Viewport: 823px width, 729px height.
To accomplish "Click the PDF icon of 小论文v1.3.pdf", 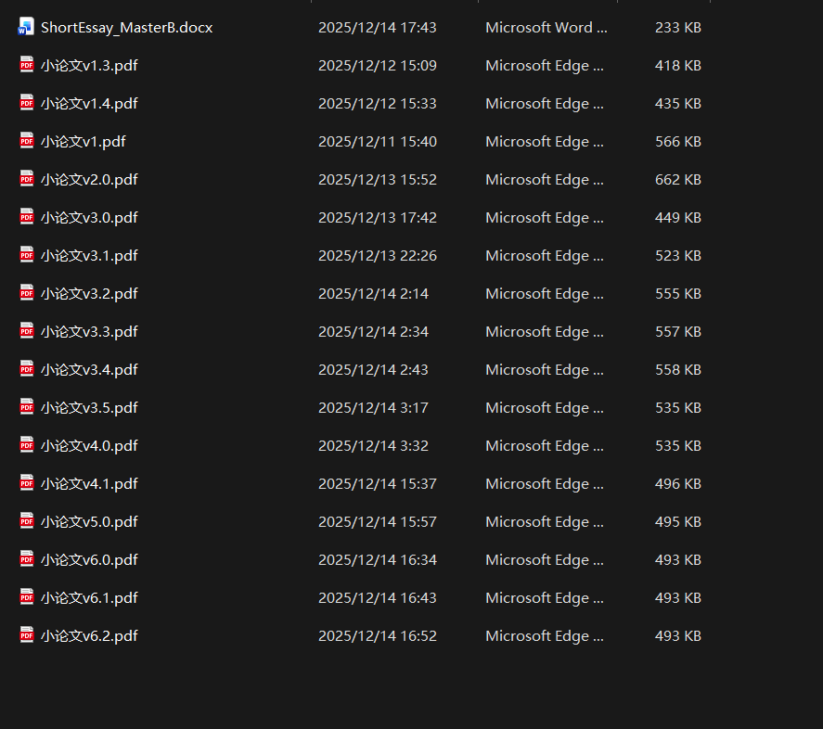I will coord(27,65).
